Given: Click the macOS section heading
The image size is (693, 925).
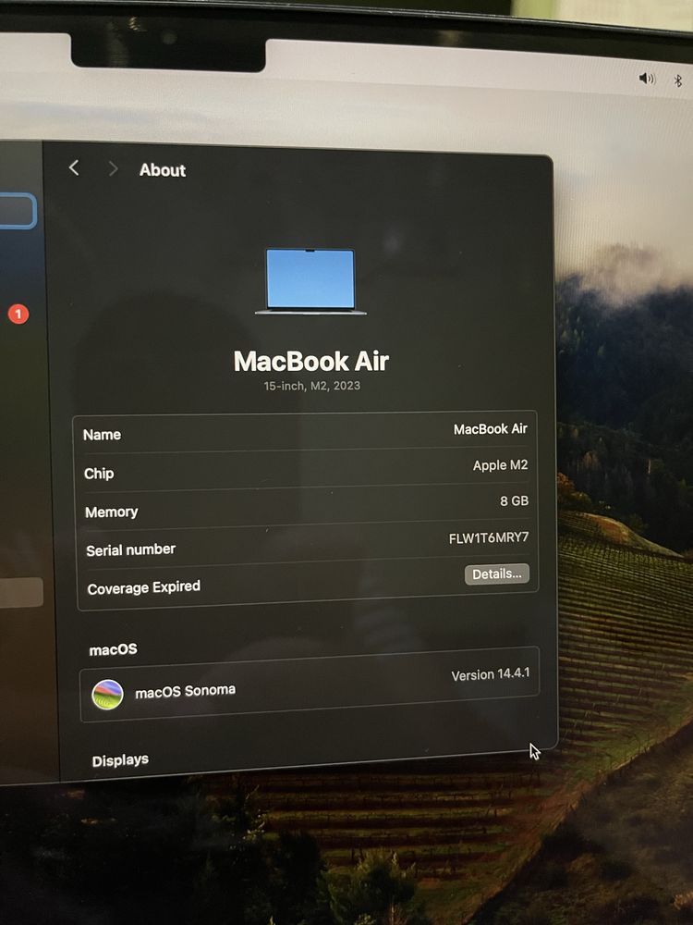Looking at the screenshot, I should (113, 649).
